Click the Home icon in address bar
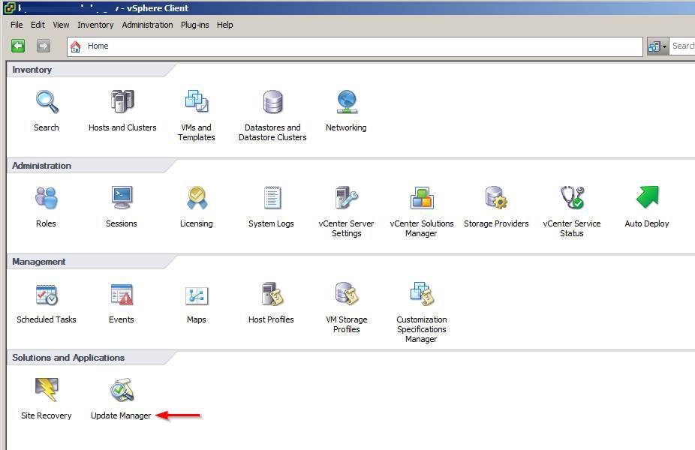The width and height of the screenshot is (695, 450). 76,46
